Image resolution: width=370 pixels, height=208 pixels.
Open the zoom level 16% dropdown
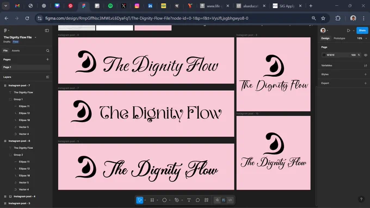(x=361, y=39)
